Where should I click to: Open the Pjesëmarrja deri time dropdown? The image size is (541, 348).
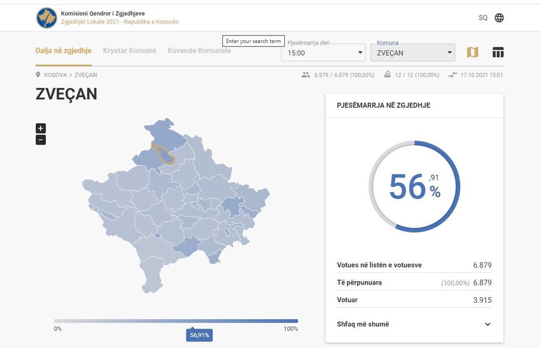click(x=323, y=53)
